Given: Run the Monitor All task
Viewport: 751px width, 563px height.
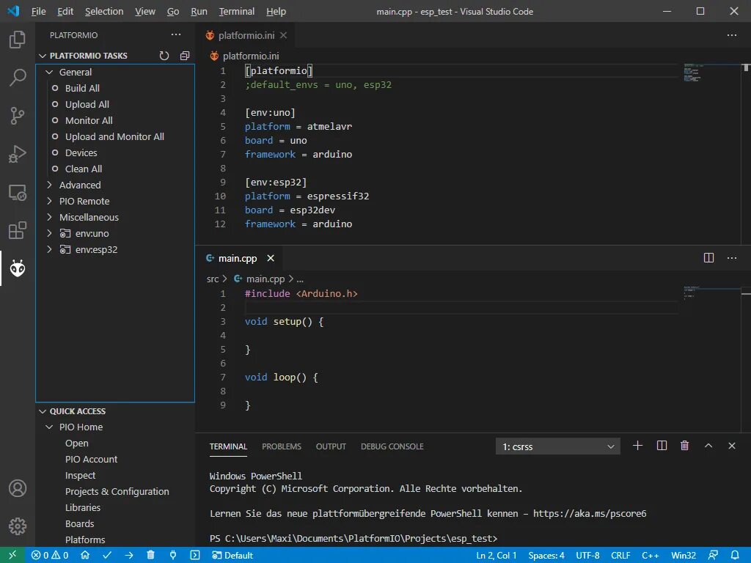Looking at the screenshot, I should click(x=89, y=120).
